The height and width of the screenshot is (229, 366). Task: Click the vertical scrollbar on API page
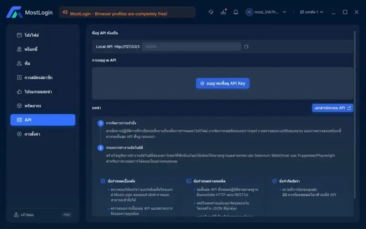click(355, 114)
